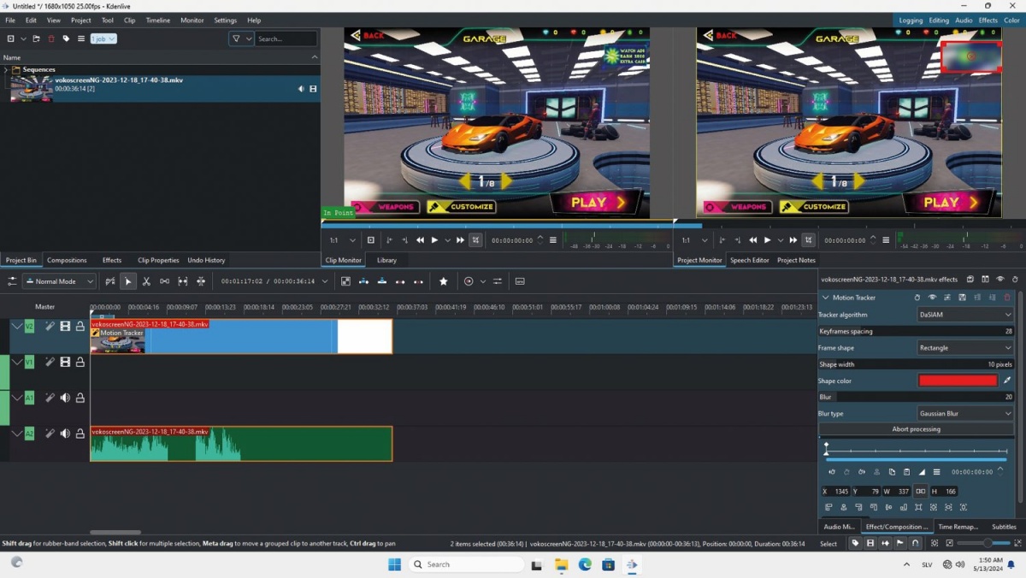This screenshot has height=578, width=1026.
Task: Toggle edit mode crop icon in project monitor
Action: [808, 240]
